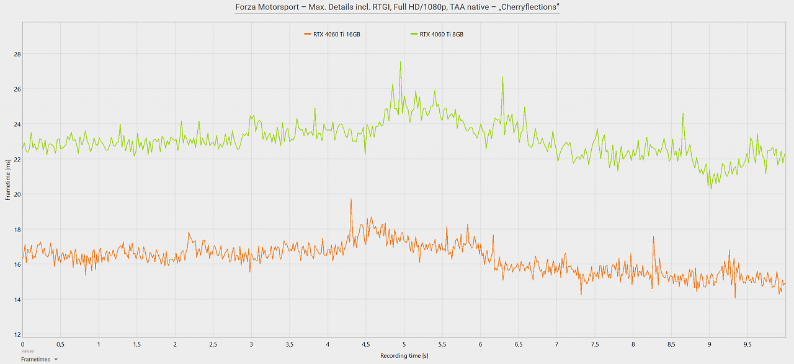Image resolution: width=794 pixels, height=364 pixels.
Task: Click the green RTX 4060 Ti 8GB legend swatch
Action: 414,35
